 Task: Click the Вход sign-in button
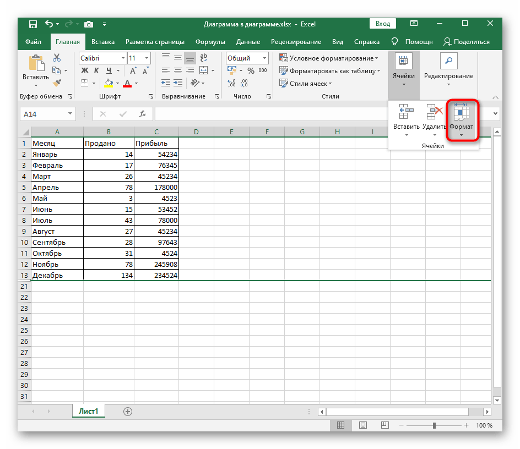pos(383,24)
